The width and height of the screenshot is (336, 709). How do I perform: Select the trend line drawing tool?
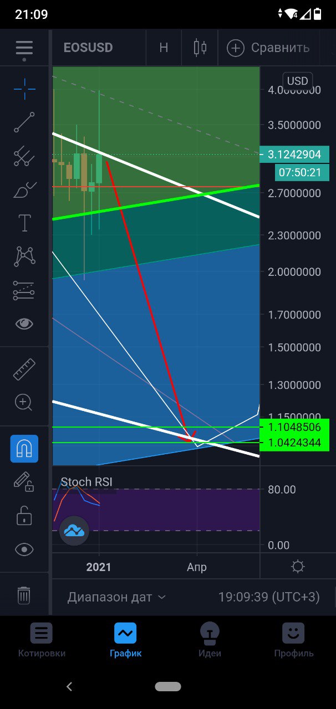coord(24,122)
